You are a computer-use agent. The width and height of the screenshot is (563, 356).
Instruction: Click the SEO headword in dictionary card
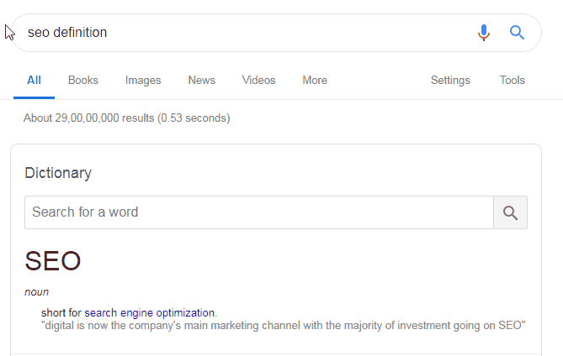click(53, 261)
